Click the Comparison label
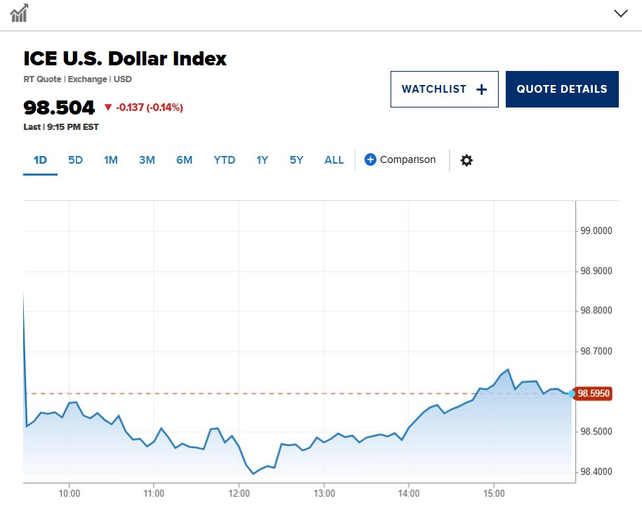This screenshot has width=642, height=522. [408, 159]
